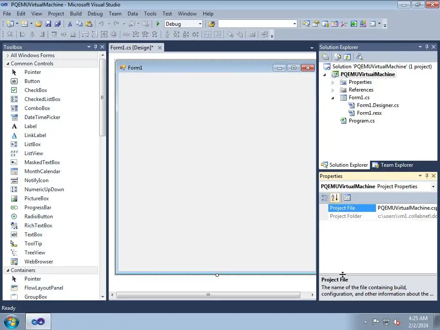Click the Save All toolbar icon
The image size is (440, 330).
pyautogui.click(x=58, y=24)
